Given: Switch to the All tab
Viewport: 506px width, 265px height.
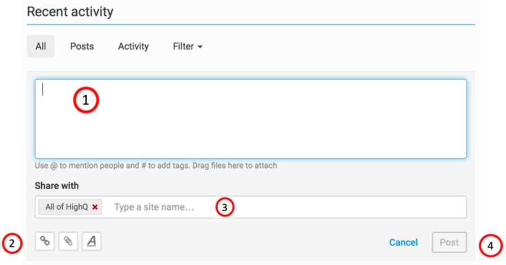Looking at the screenshot, I should coord(41,46).
